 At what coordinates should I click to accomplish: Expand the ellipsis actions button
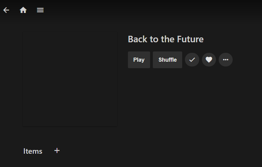pos(225,60)
